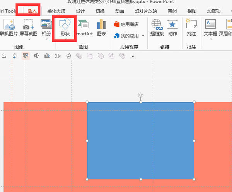
Task: Expand the 屏幕截图 dropdown arrow
Action: point(29,39)
